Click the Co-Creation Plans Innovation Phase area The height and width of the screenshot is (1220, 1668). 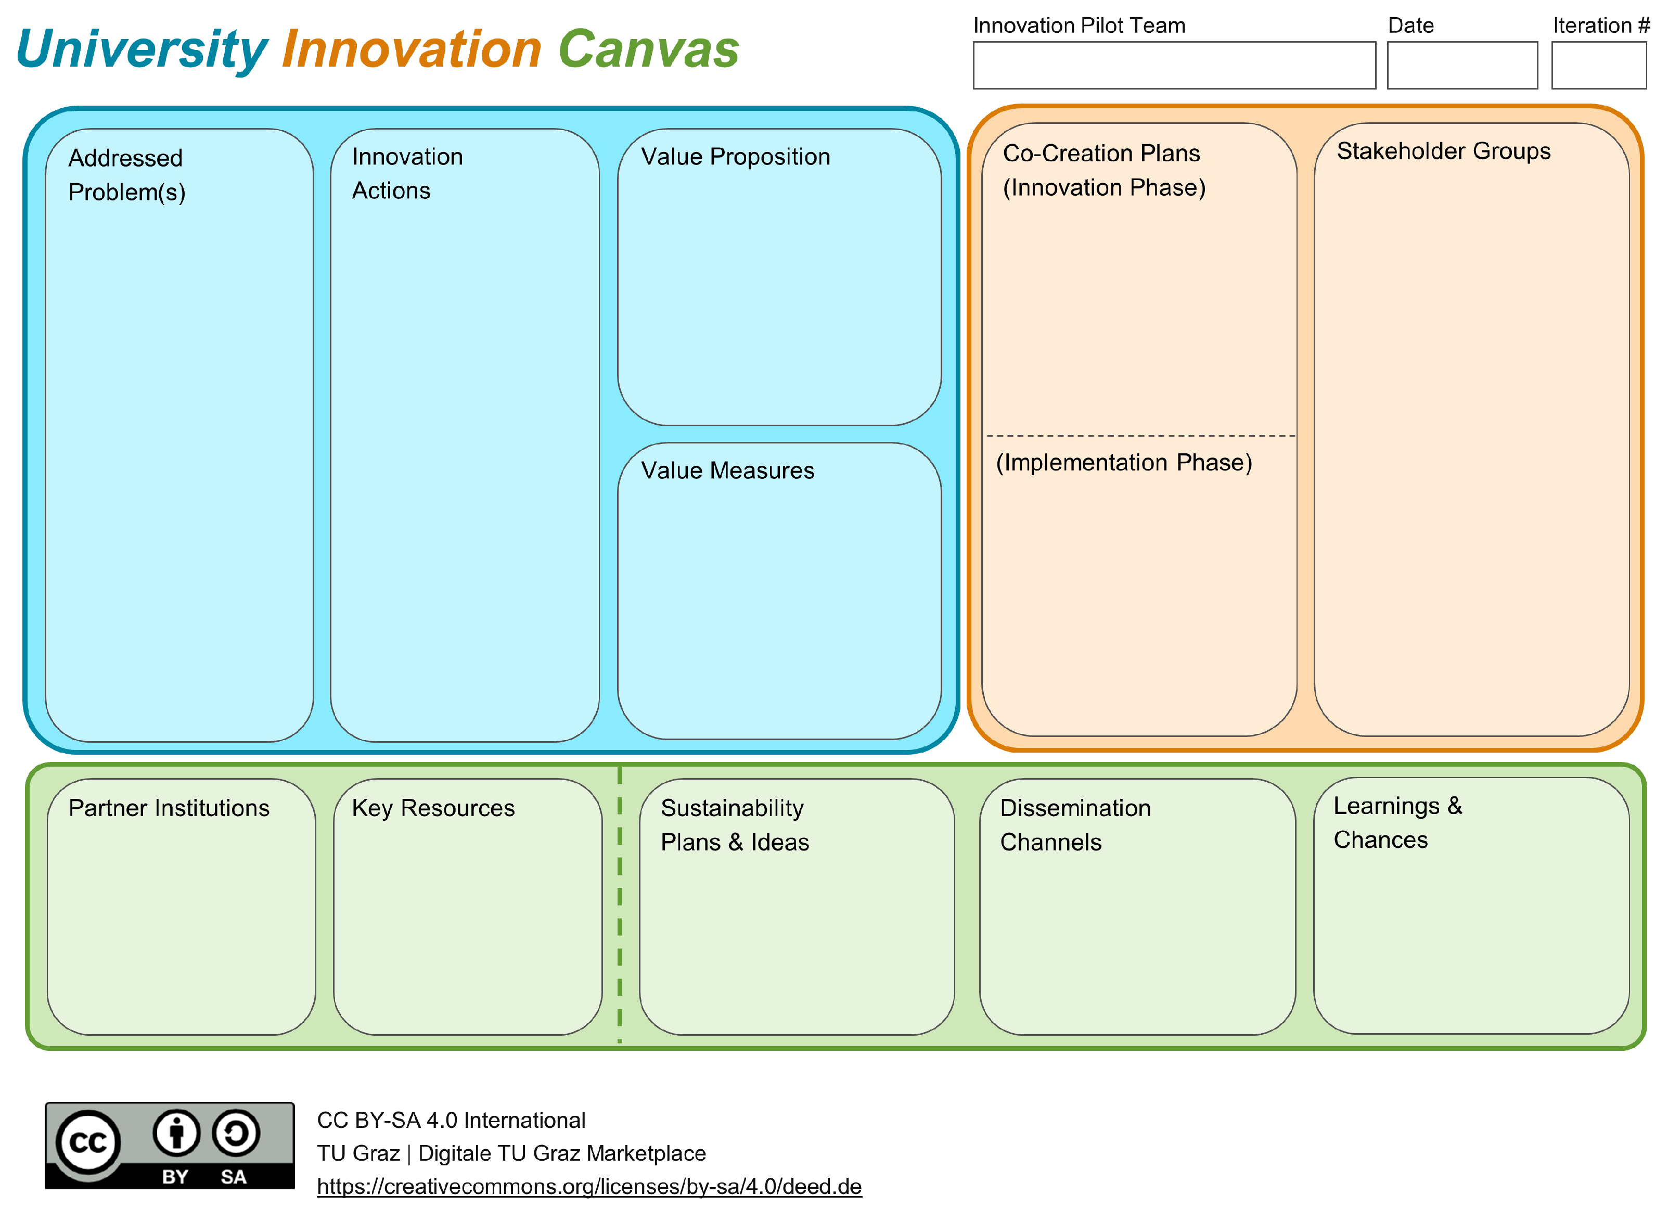(1139, 310)
